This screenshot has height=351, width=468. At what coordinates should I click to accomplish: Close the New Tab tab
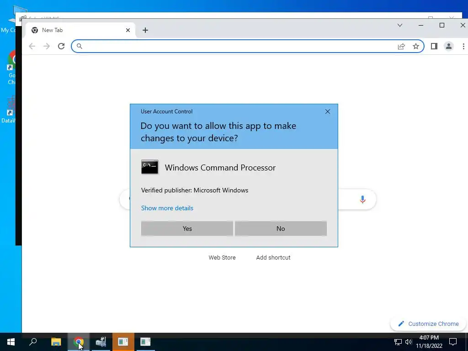(128, 30)
